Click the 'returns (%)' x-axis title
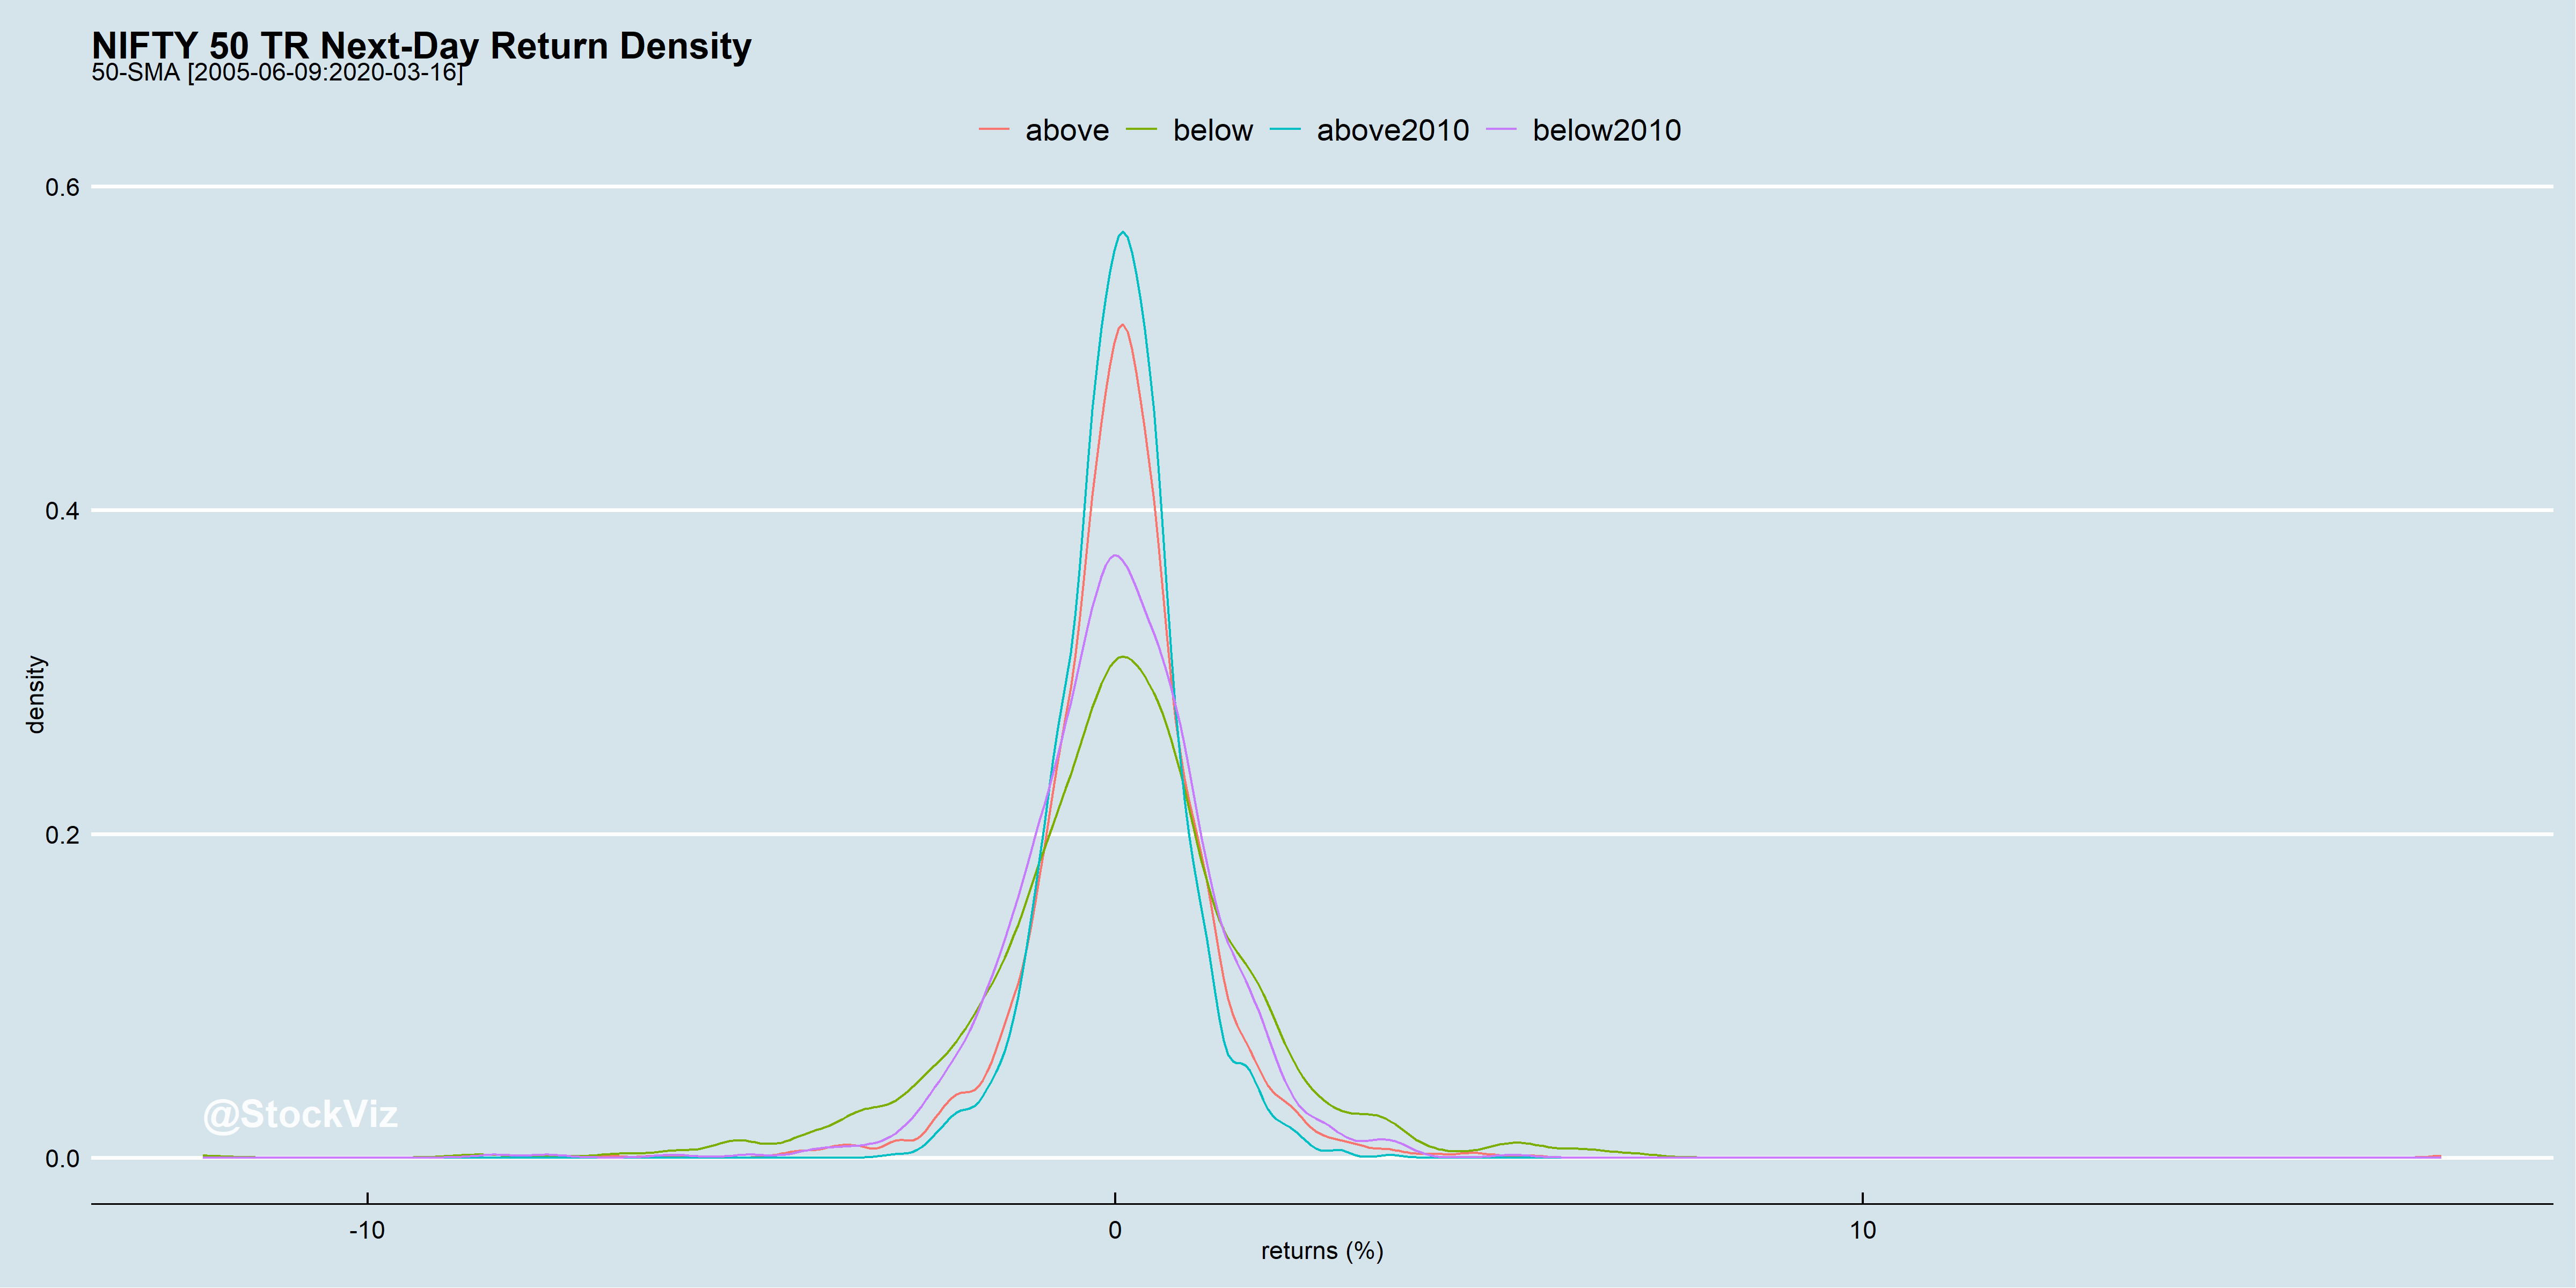Image resolution: width=2576 pixels, height=1288 pixels. click(x=1321, y=1251)
